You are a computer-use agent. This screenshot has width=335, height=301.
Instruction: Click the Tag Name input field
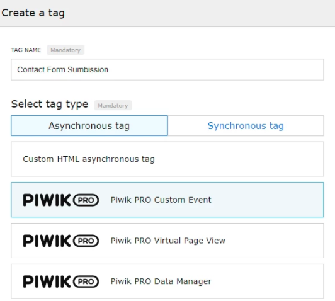pos(167,70)
